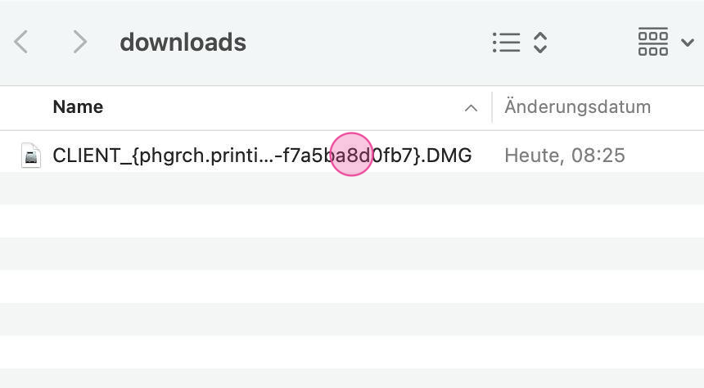This screenshot has height=388, width=704.
Task: Click the last empty row at bottom
Action: tap(352, 378)
